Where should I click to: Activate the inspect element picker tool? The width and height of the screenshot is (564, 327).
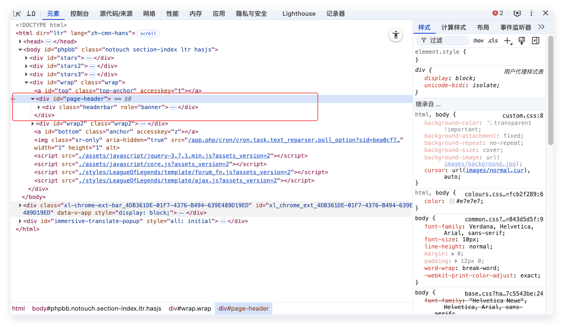[x=17, y=14]
